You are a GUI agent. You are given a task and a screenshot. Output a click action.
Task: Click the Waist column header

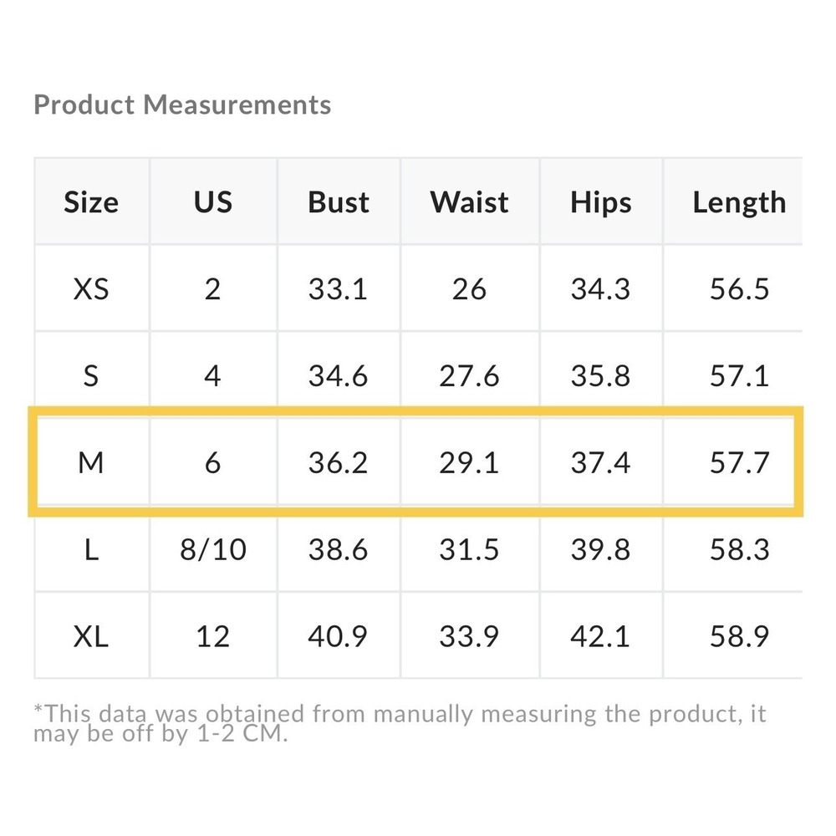click(x=469, y=202)
